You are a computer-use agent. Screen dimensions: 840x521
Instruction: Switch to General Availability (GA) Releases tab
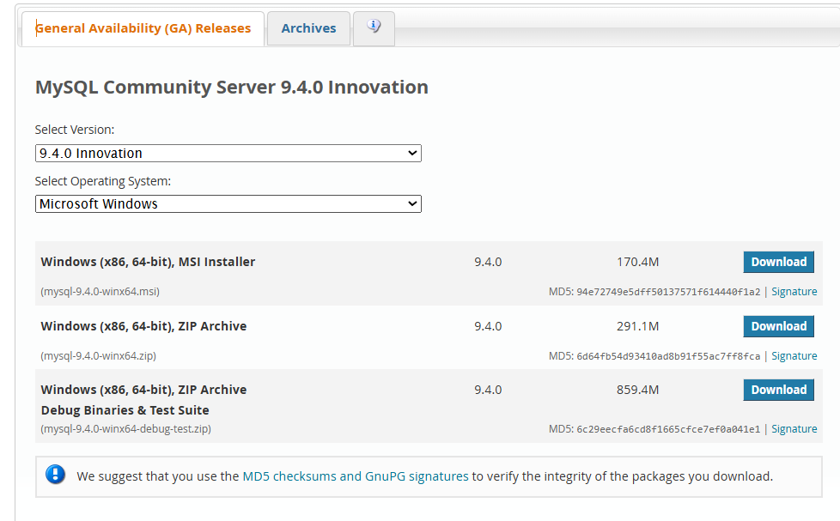[x=143, y=28]
